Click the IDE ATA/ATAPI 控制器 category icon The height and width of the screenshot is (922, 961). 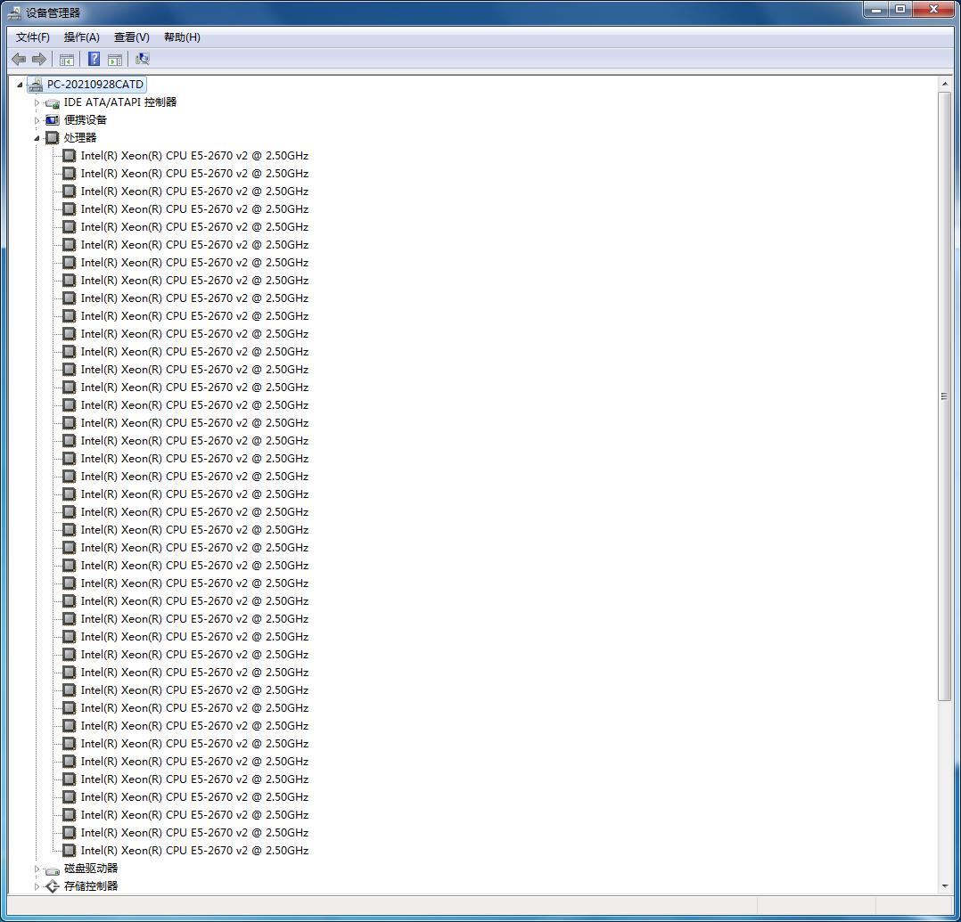[53, 103]
